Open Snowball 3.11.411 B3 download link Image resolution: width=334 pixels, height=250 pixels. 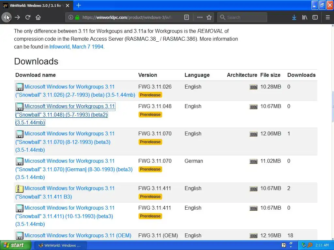click(x=65, y=192)
